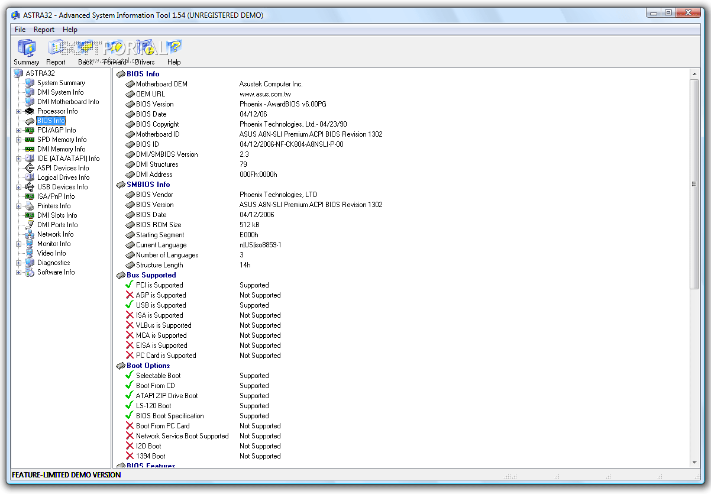Image resolution: width=711 pixels, height=494 pixels.
Task: Open the Help toolbar icon
Action: pos(174,48)
